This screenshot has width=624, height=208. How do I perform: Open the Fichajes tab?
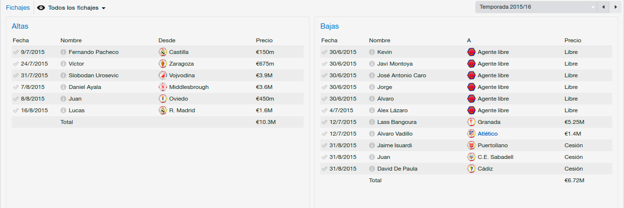pos(18,8)
